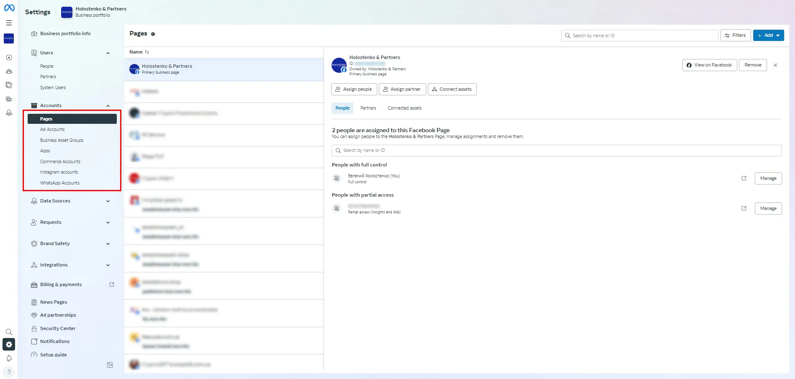795x379 pixels.
Task: Sort pages by Name column arrows
Action: click(147, 52)
